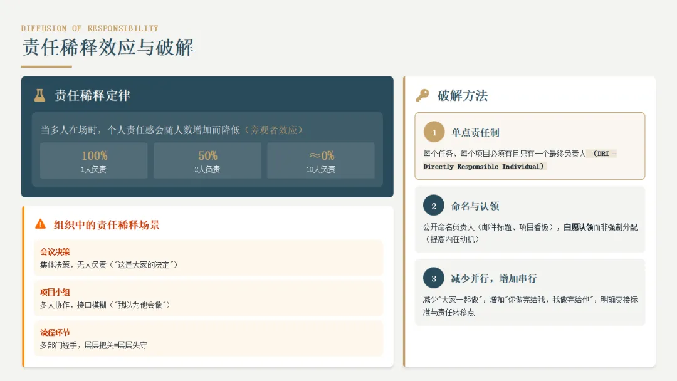Viewport: 677px width, 381px height.
Task: Click the dark number 2 circle badge
Action: click(x=434, y=206)
